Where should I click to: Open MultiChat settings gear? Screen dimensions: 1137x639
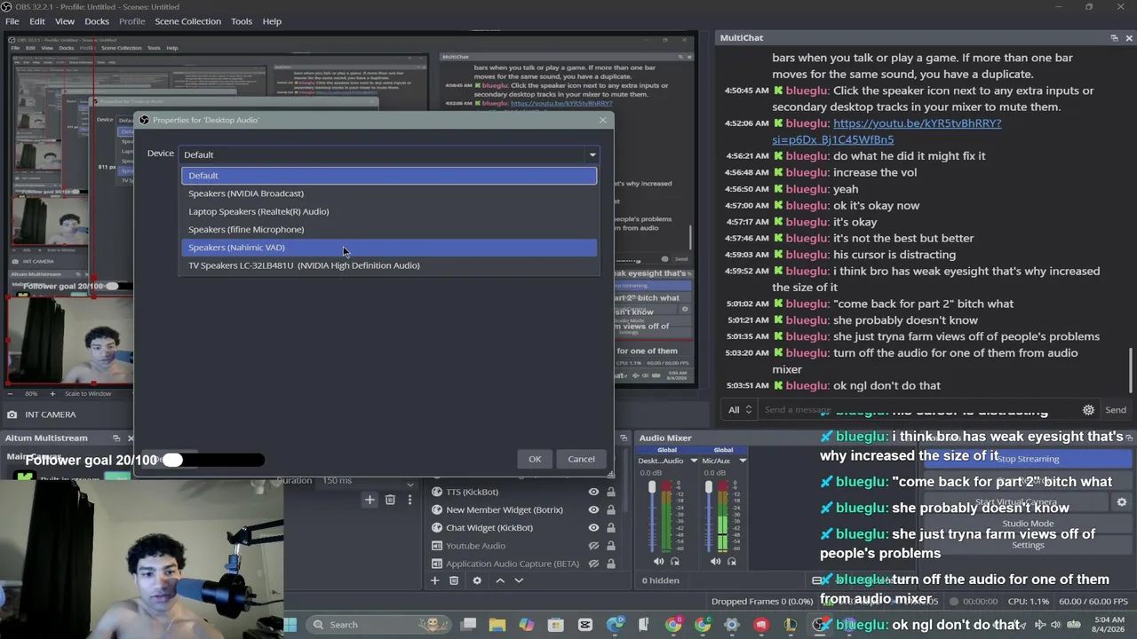pos(1088,410)
